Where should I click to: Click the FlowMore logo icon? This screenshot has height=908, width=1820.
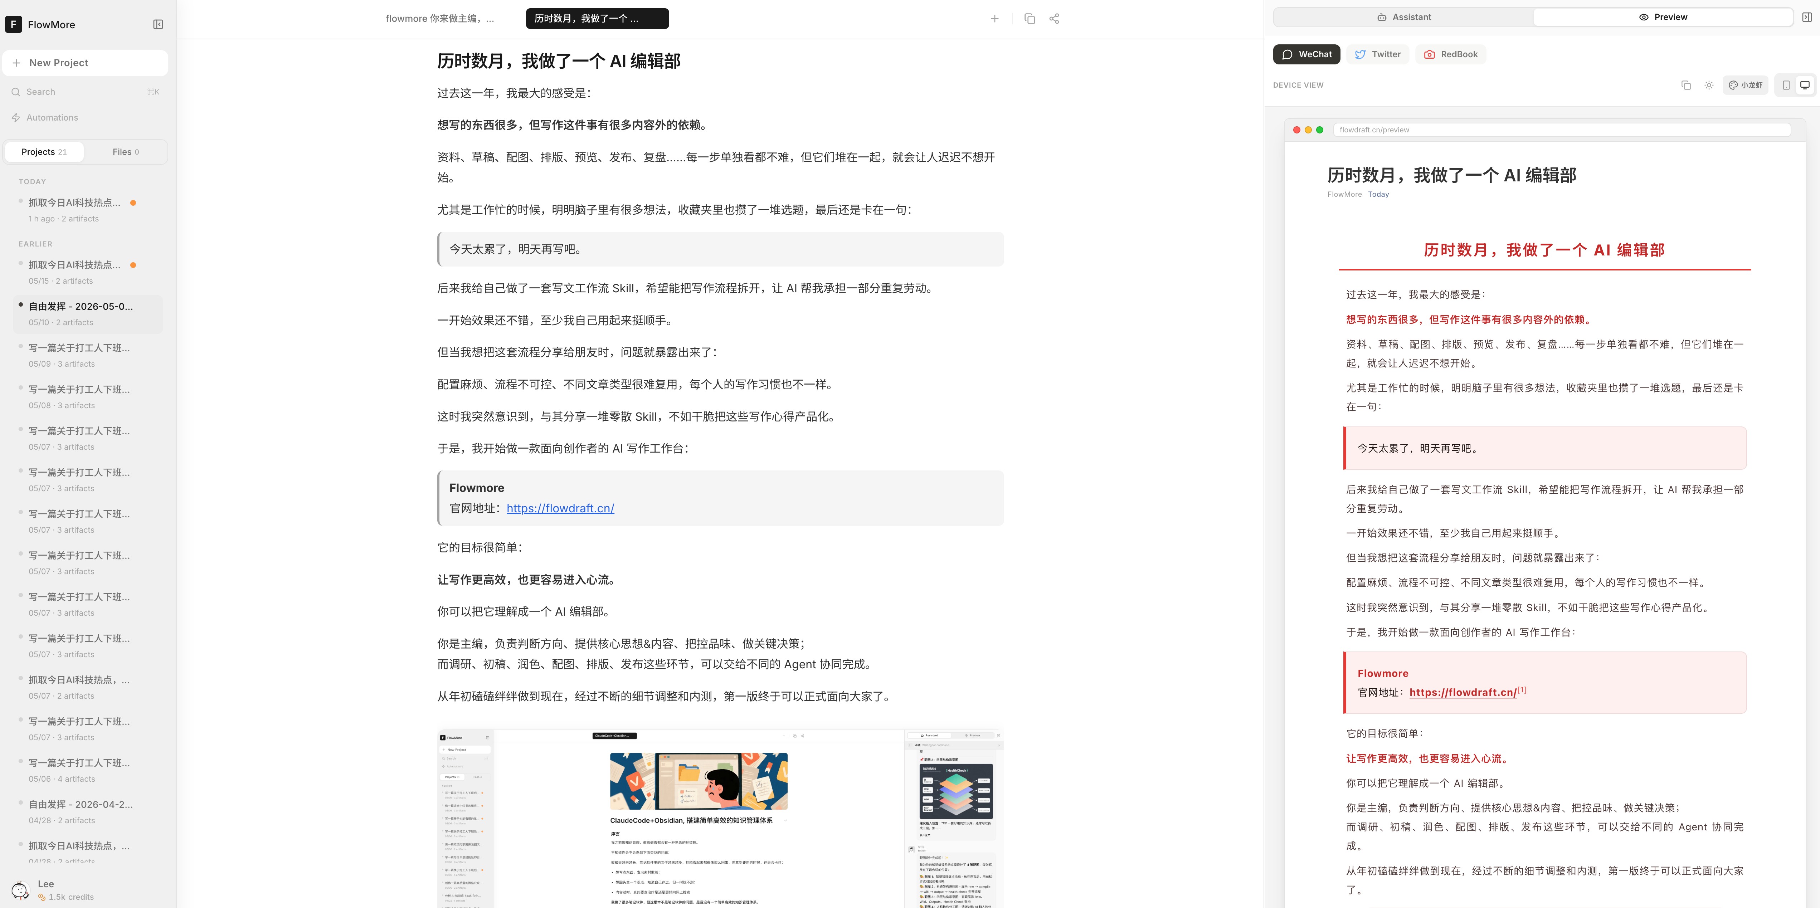pyautogui.click(x=14, y=25)
